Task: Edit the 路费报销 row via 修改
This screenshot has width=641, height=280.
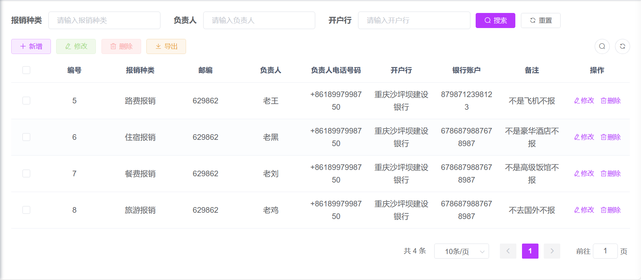Action: click(584, 101)
